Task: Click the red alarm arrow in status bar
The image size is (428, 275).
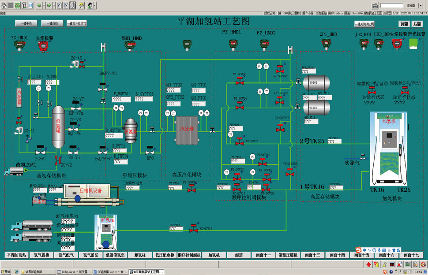Action: point(368,264)
